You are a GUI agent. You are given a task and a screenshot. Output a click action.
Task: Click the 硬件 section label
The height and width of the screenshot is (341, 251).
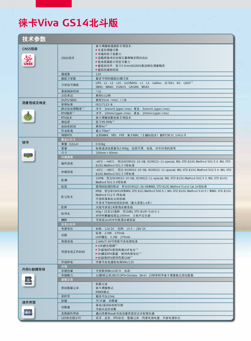pos(25,142)
